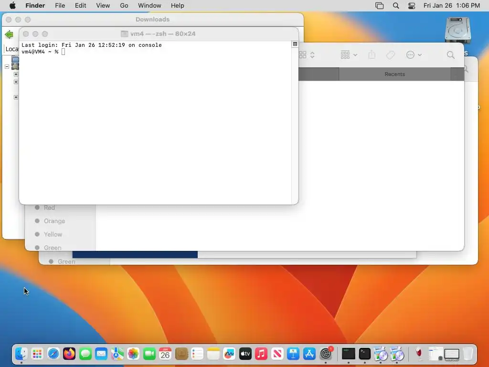Open Photos from the Dock
The height and width of the screenshot is (367, 489).
pos(133,354)
